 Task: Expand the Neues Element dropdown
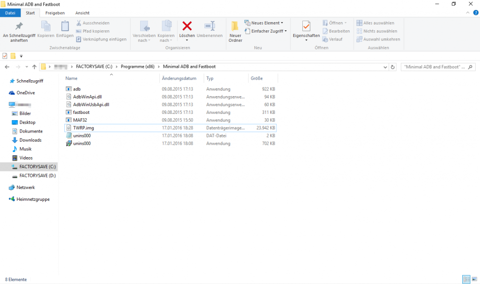(264, 23)
